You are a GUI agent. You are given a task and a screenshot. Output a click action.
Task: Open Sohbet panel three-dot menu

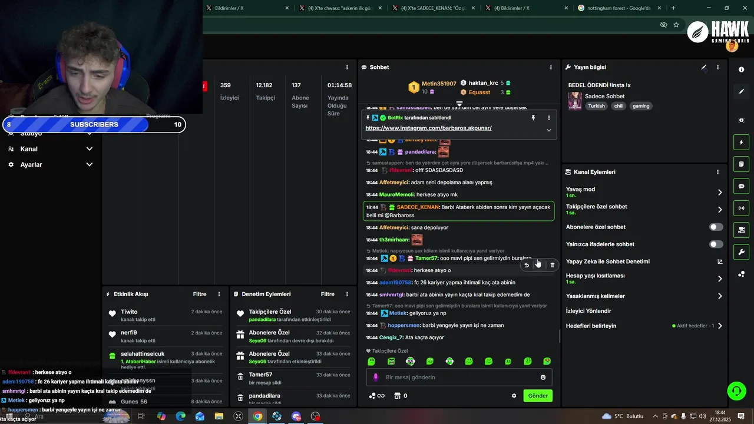551,67
